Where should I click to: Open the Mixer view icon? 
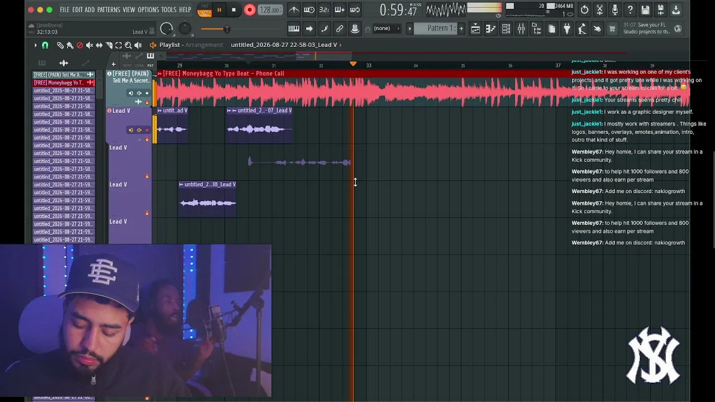[x=521, y=28]
